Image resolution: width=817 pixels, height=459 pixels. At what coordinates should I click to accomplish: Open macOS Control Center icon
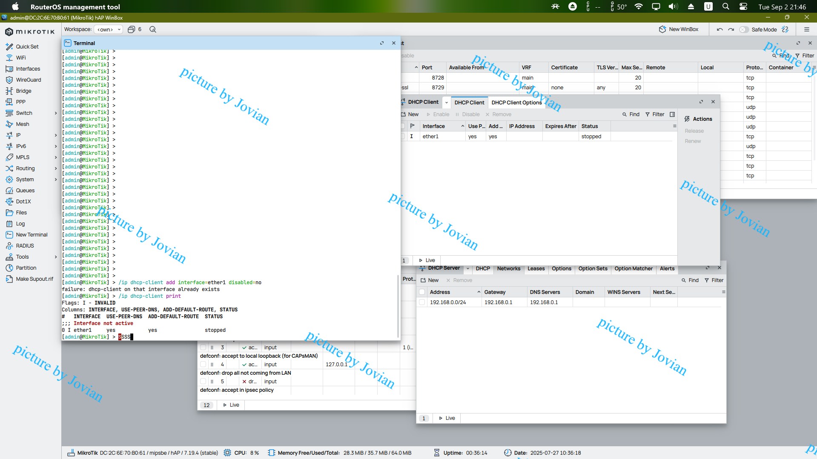pos(743,6)
